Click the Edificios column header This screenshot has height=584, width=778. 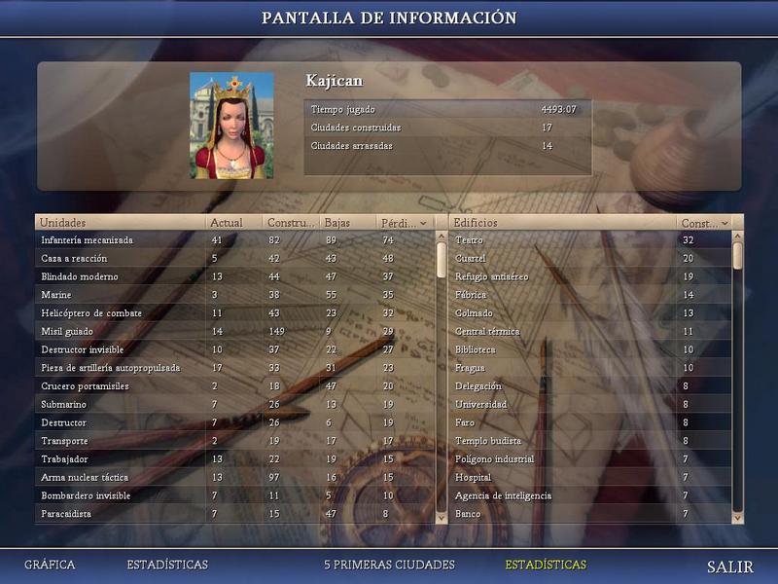(x=562, y=223)
